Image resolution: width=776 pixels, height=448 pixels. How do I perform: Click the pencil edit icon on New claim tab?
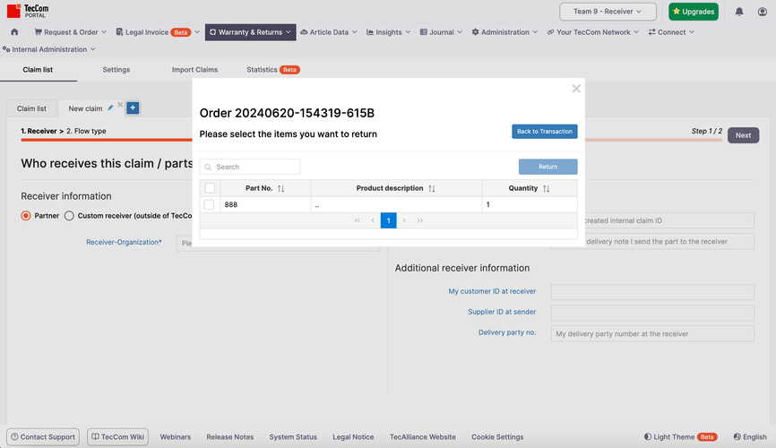tap(111, 108)
